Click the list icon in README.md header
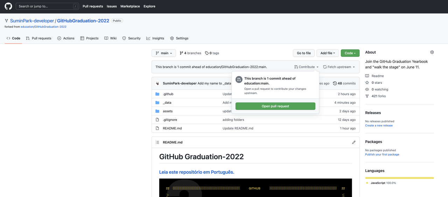The image size is (448, 197). [157, 142]
